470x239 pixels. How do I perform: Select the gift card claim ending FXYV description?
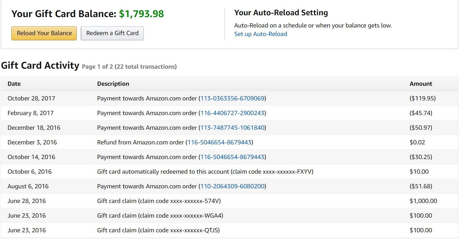click(205, 172)
